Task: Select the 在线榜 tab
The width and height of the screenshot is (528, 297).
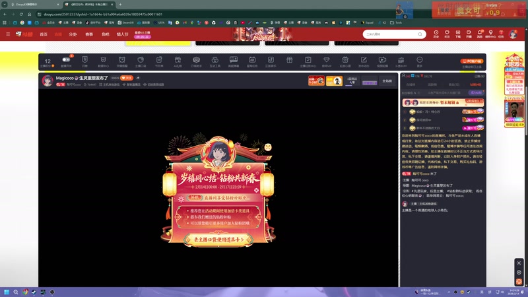Action: click(x=411, y=84)
